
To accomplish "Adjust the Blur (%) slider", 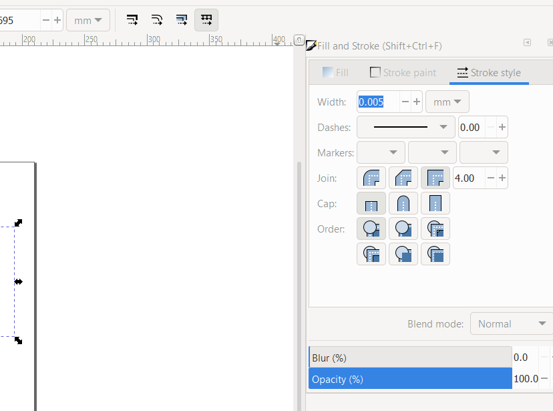I will 411,358.
